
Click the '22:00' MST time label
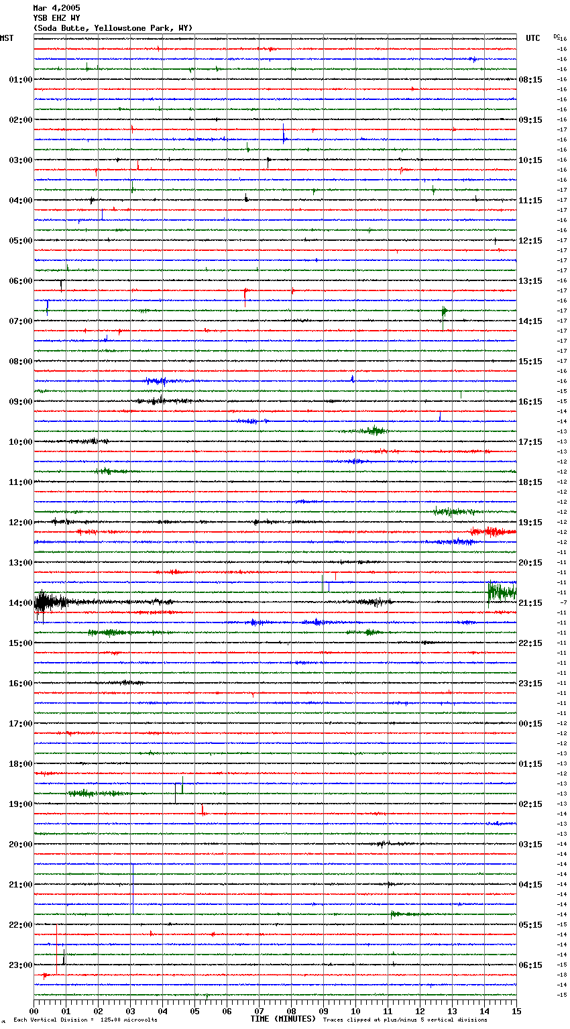pyautogui.click(x=21, y=925)
